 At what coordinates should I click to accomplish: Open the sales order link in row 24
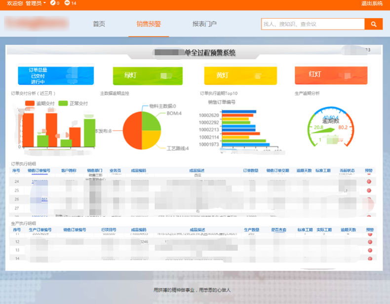[x=39, y=182]
